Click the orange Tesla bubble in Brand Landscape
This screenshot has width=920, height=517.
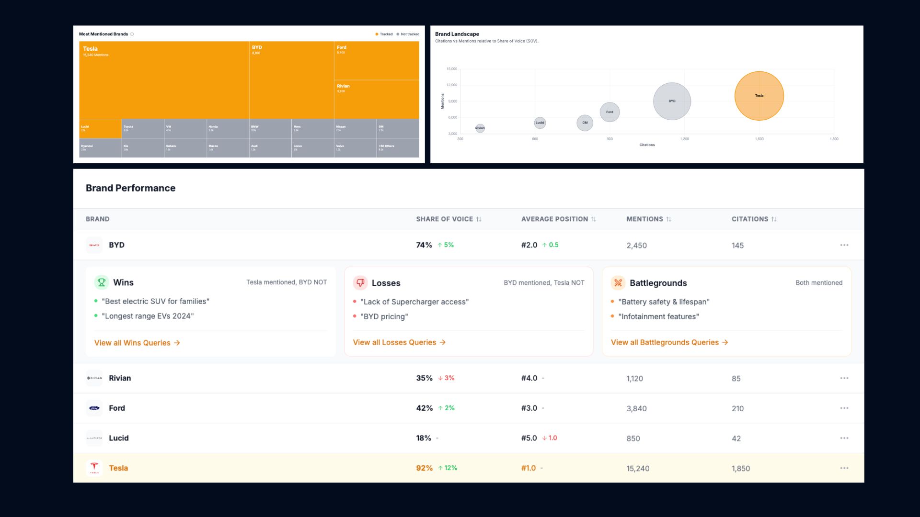[759, 96]
